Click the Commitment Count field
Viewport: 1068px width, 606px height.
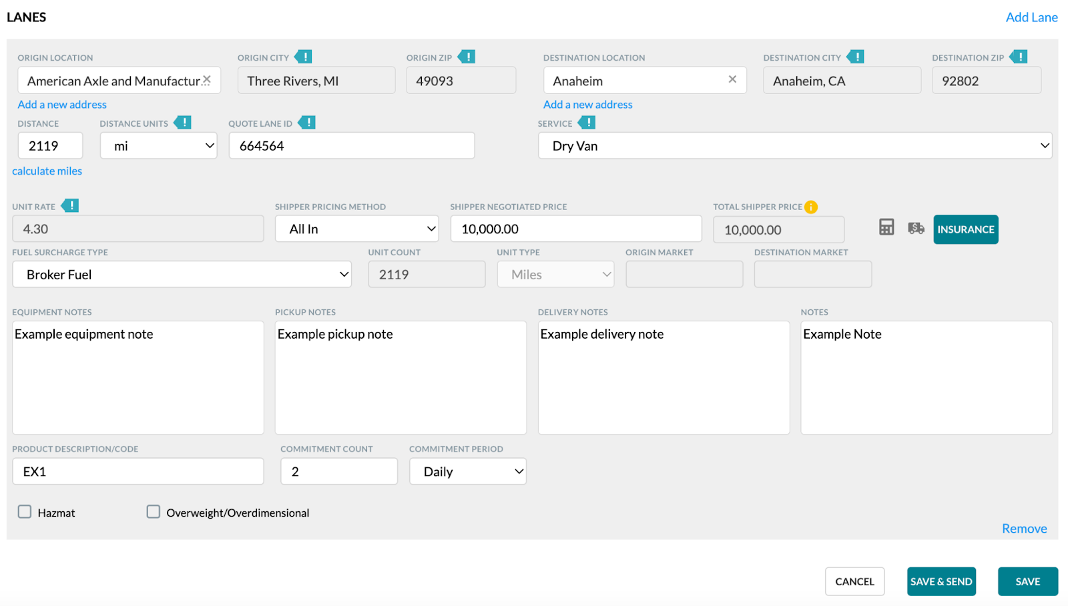339,471
